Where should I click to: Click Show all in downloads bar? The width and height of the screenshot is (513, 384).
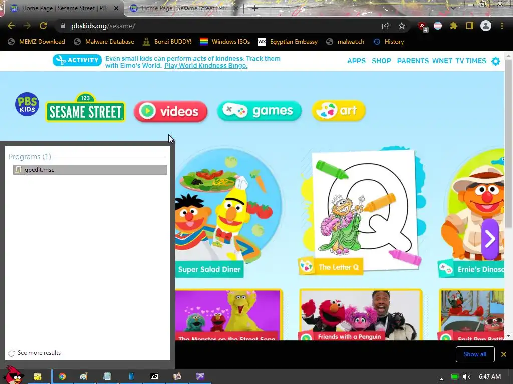coord(475,354)
